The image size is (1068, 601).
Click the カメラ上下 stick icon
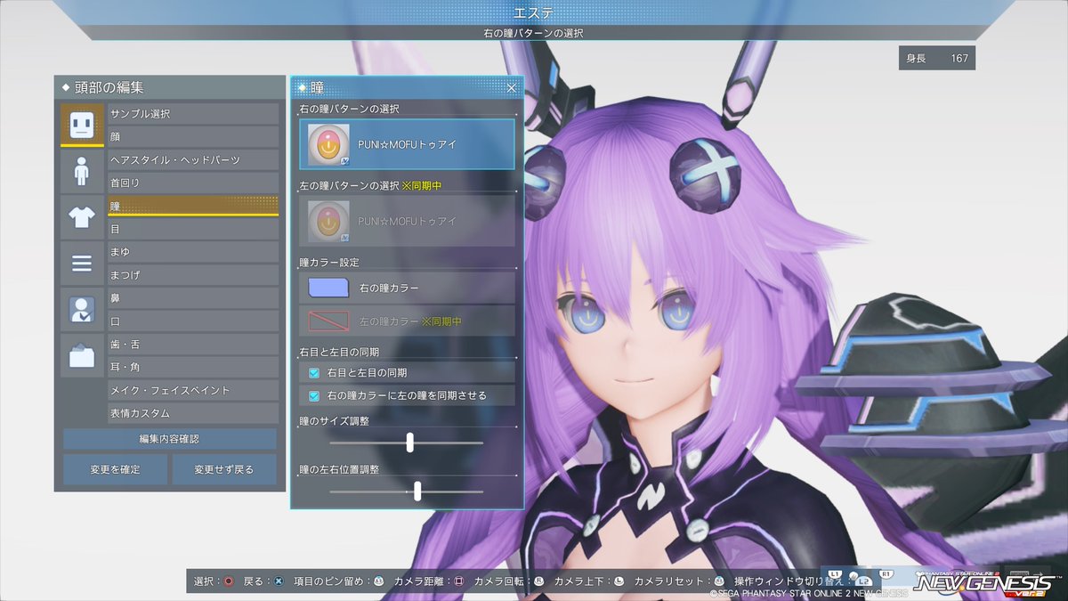619,581
